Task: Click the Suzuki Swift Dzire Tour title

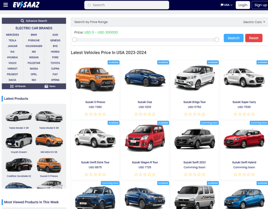Action: click(95, 162)
